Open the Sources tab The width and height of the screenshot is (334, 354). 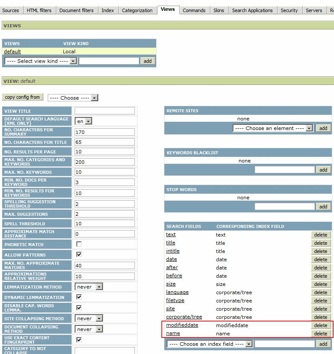point(10,10)
